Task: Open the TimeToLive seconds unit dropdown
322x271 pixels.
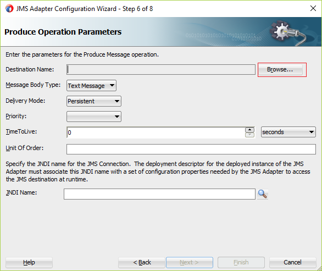Action: [x=288, y=132]
